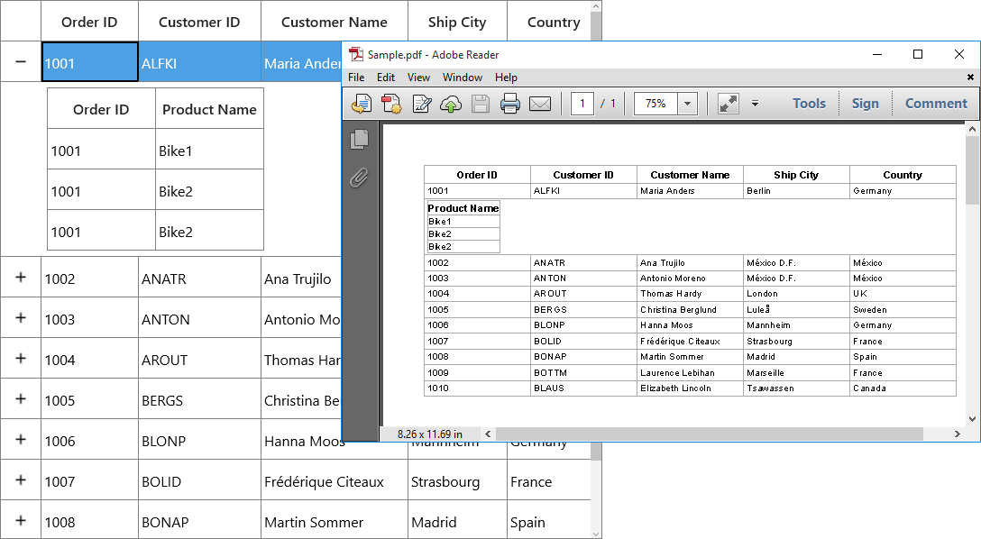
Task: Maximize the Adobe Reader window
Action: 918,54
